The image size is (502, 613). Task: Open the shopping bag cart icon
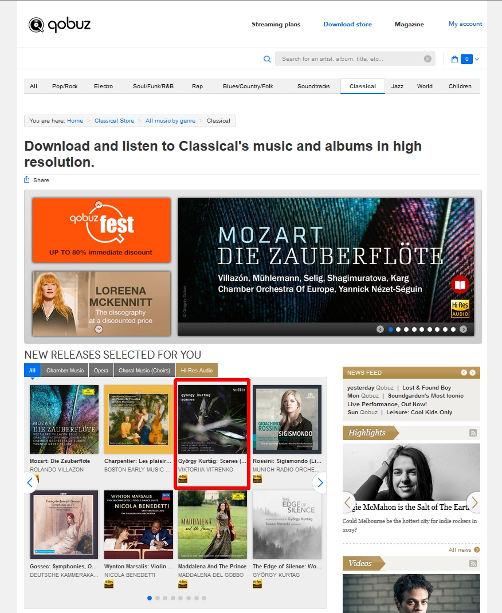click(x=454, y=59)
